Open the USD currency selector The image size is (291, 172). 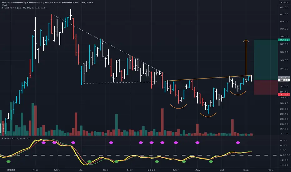tap(284, 3)
